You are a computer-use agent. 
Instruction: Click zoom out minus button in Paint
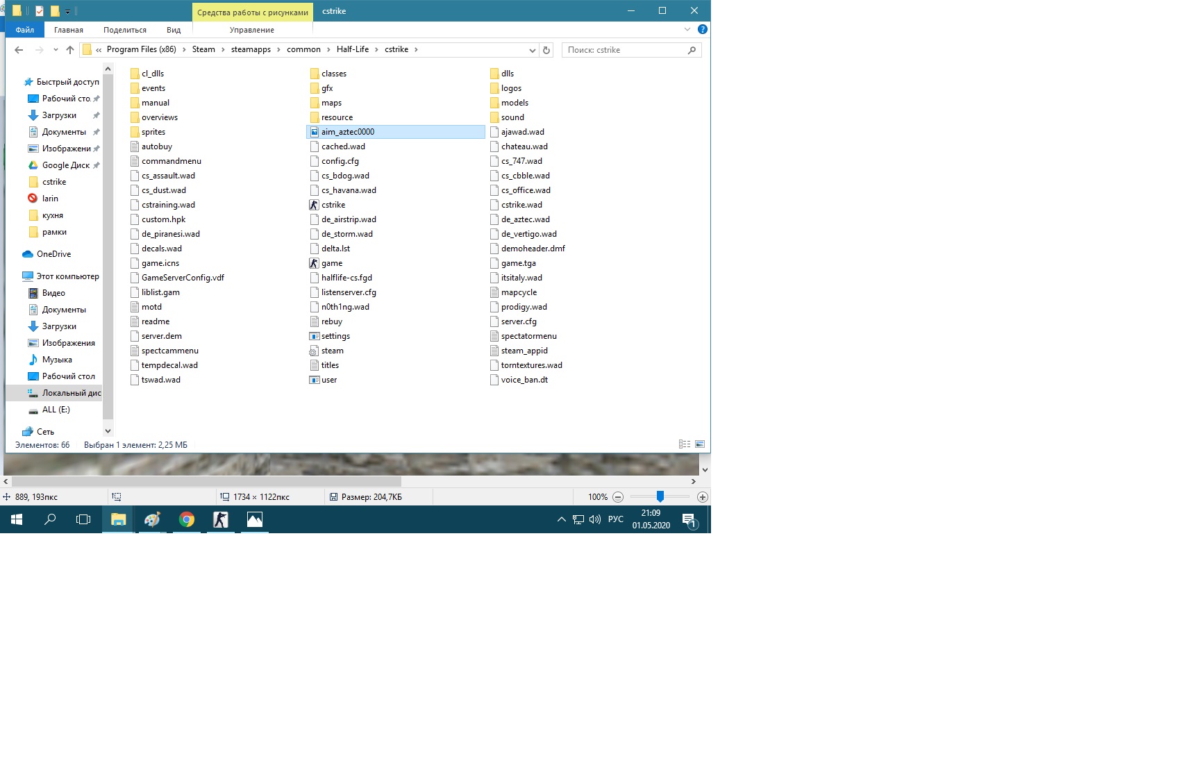click(618, 497)
